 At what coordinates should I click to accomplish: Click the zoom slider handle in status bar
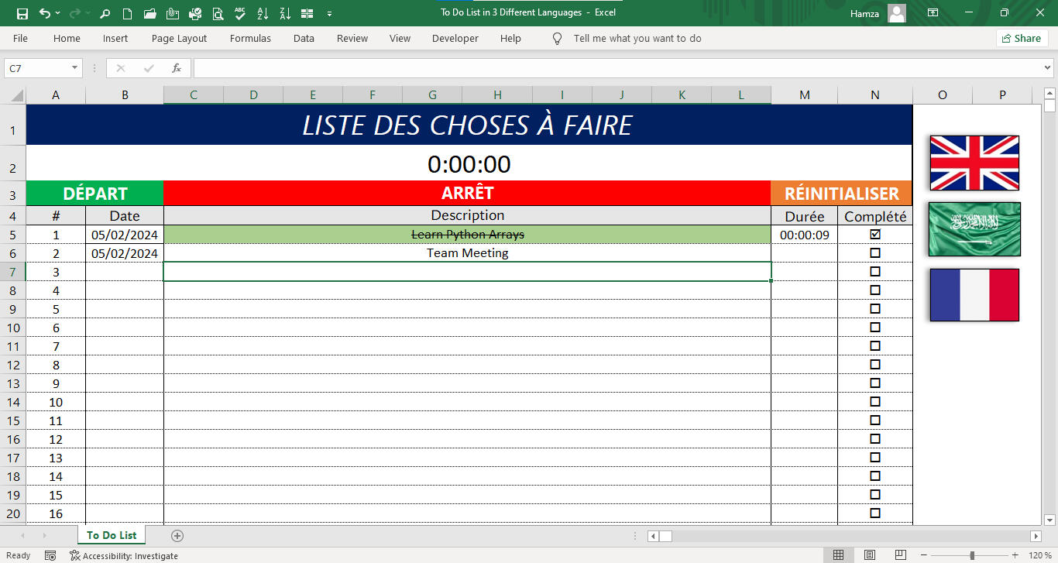(972, 555)
